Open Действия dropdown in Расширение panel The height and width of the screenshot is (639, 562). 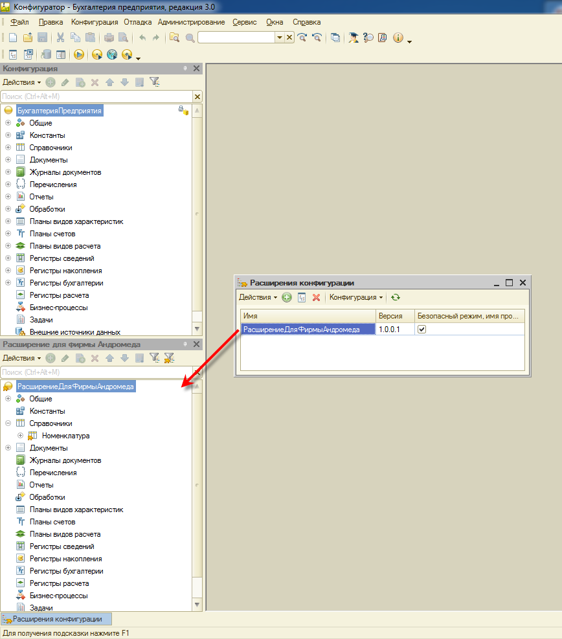[21, 358]
